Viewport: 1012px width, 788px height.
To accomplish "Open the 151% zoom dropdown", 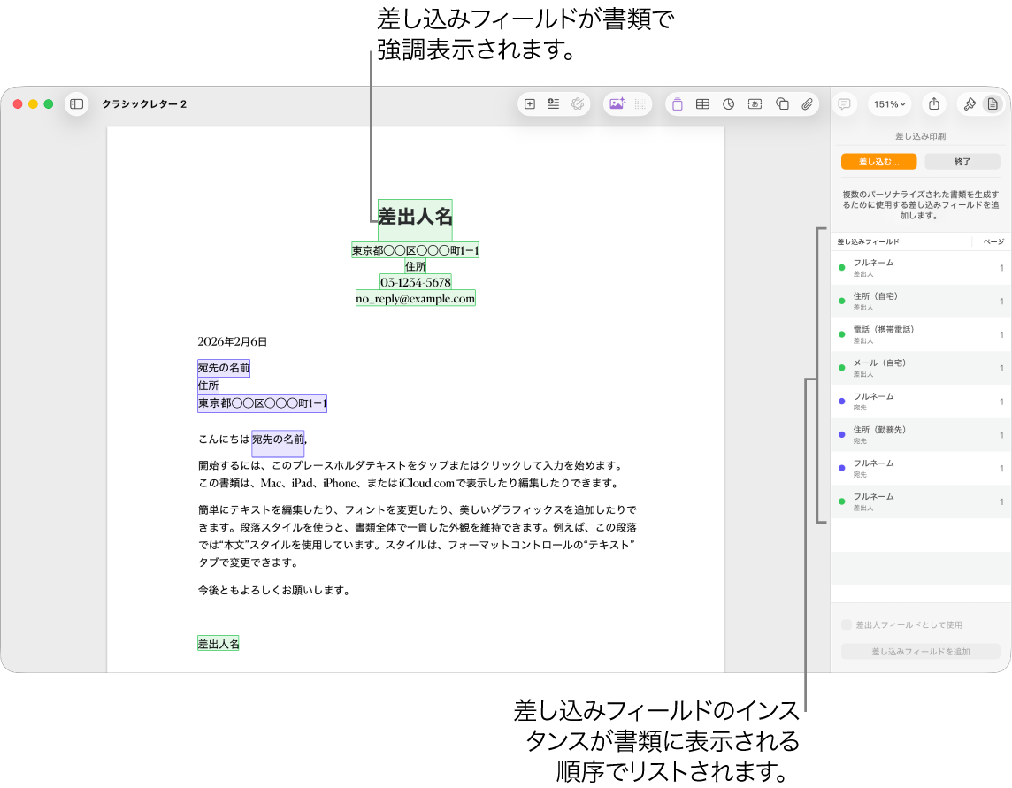I will 889,103.
